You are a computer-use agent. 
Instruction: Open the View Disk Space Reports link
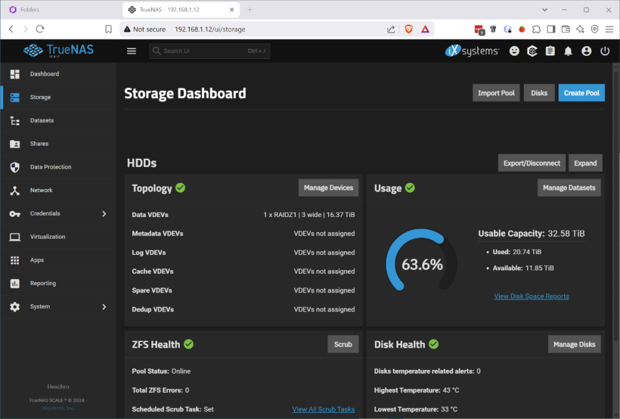pos(531,296)
